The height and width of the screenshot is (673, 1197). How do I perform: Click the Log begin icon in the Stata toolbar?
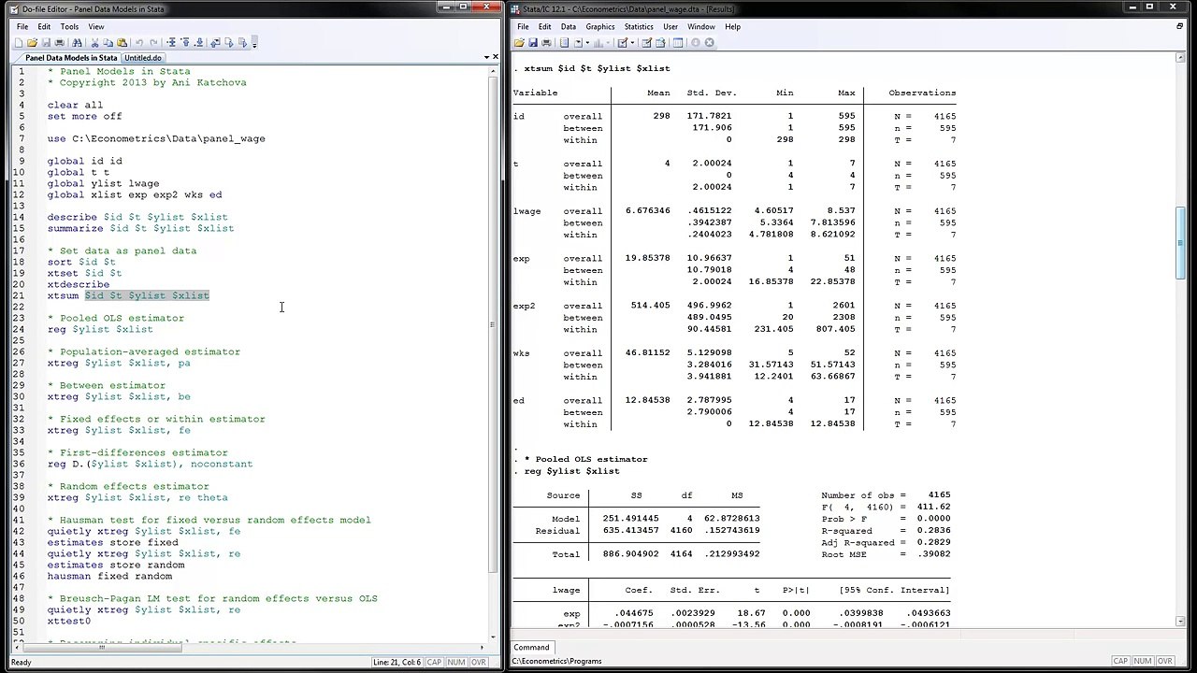coord(564,42)
